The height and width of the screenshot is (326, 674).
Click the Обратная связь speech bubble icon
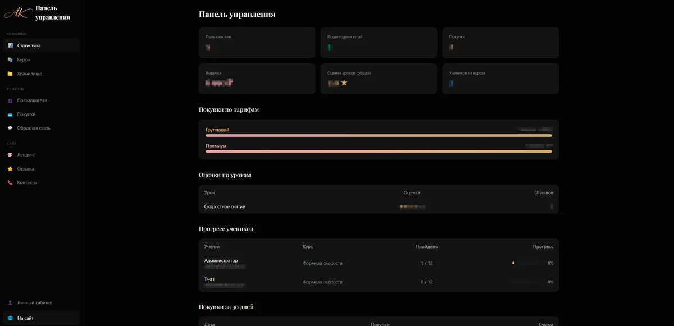click(10, 128)
